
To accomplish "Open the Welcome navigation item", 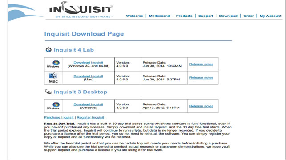I will 134,16.
